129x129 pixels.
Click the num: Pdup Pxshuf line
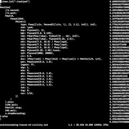(x=50, y=36)
